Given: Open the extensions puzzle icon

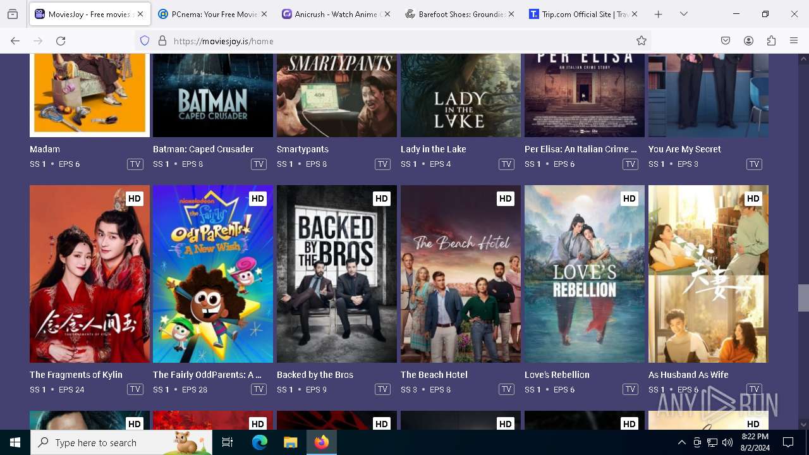Looking at the screenshot, I should click(x=771, y=40).
